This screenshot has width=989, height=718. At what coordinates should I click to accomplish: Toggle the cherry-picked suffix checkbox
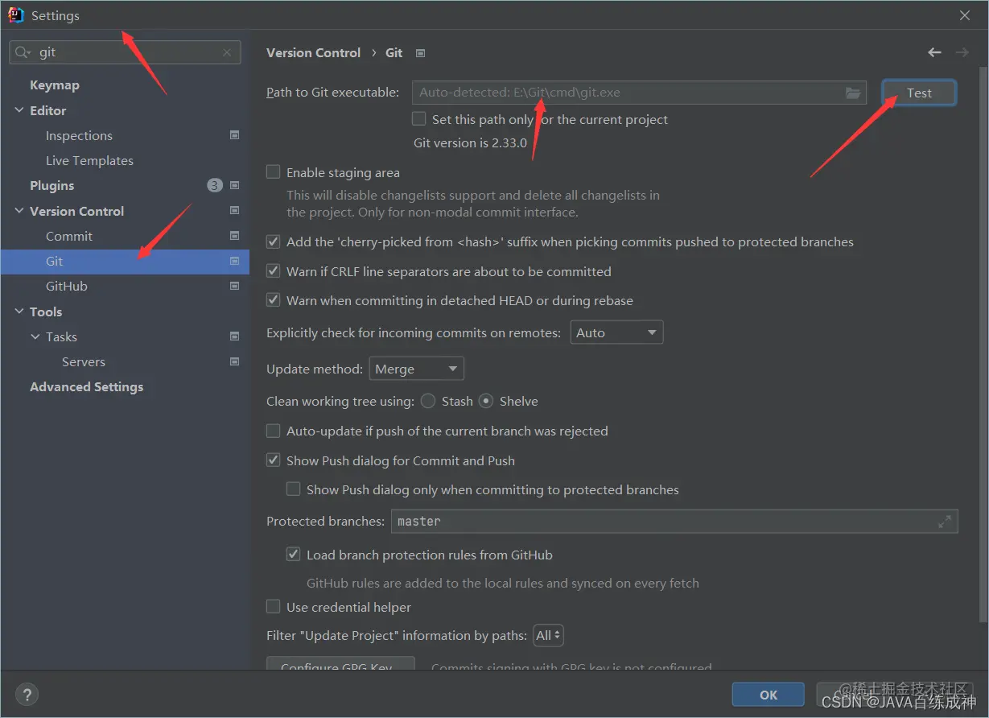(274, 241)
